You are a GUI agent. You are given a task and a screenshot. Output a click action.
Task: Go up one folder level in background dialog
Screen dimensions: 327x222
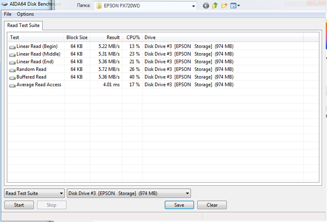(215, 6)
